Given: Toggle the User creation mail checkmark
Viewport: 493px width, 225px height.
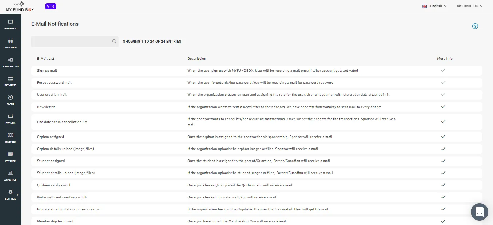Looking at the screenshot, I should click(x=443, y=94).
